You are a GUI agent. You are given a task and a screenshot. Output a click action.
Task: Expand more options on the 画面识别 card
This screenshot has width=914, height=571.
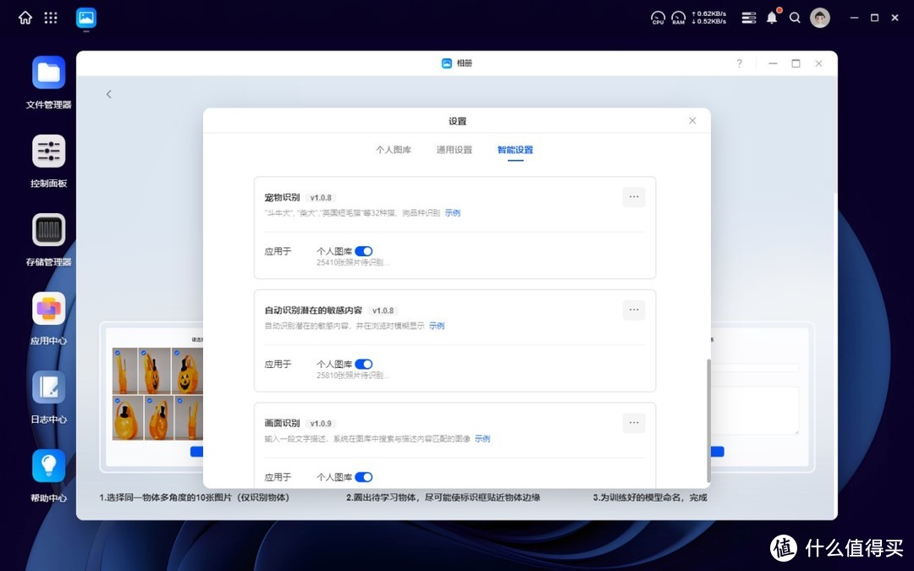coord(633,422)
